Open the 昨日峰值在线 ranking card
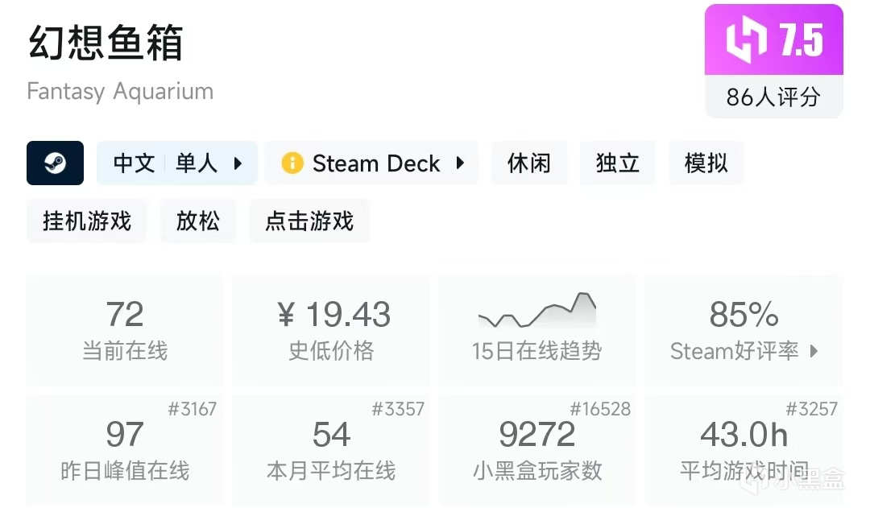This screenshot has height=508, width=870. (x=125, y=449)
